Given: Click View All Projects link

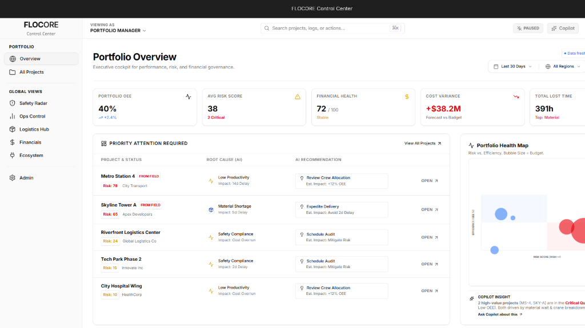Looking at the screenshot, I should pyautogui.click(x=422, y=144).
